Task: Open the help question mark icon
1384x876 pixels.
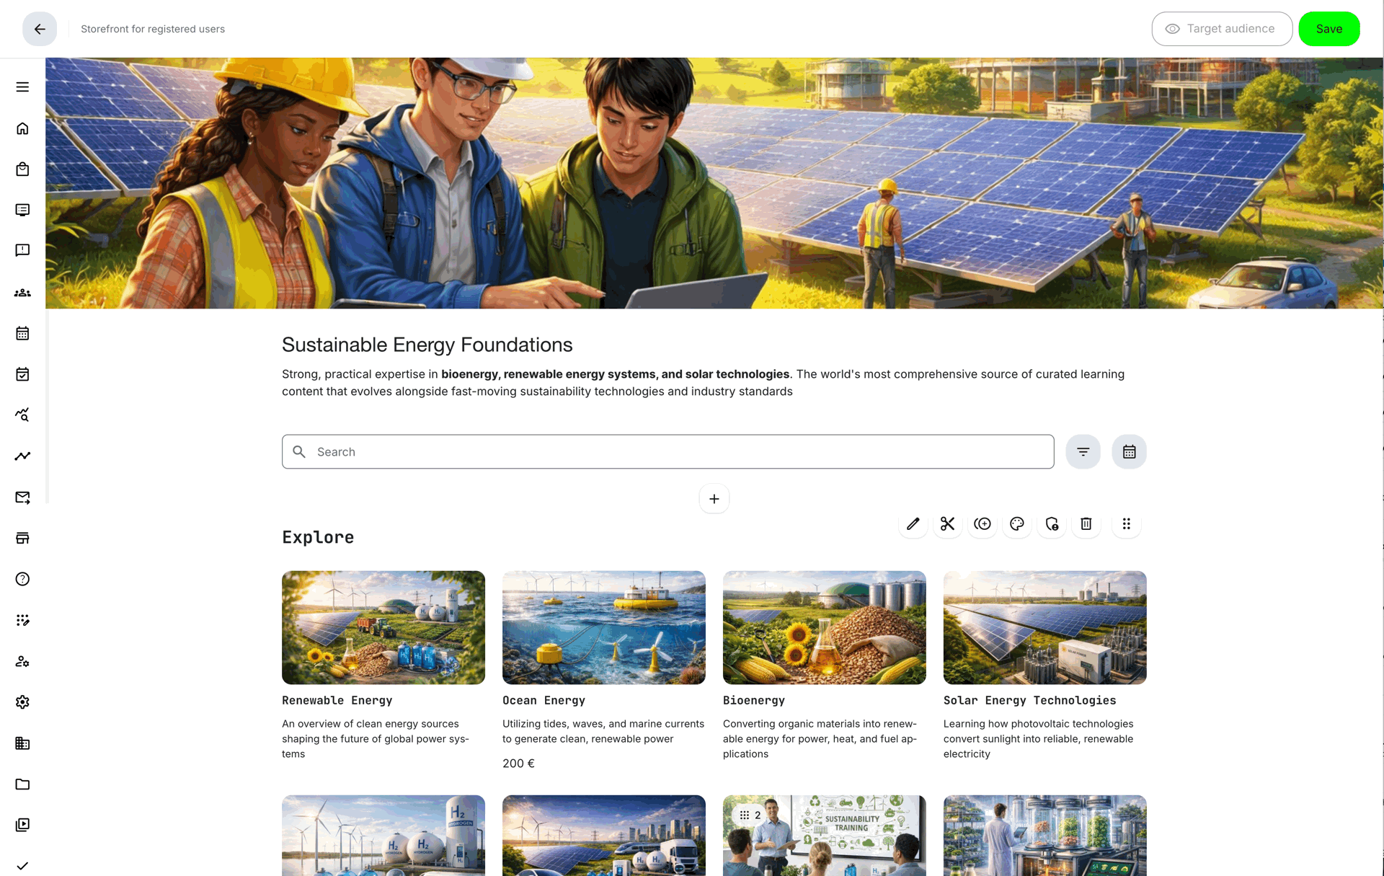Action: coord(22,580)
